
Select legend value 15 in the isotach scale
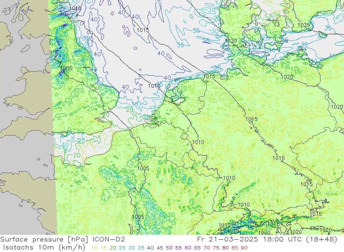pos(104,248)
